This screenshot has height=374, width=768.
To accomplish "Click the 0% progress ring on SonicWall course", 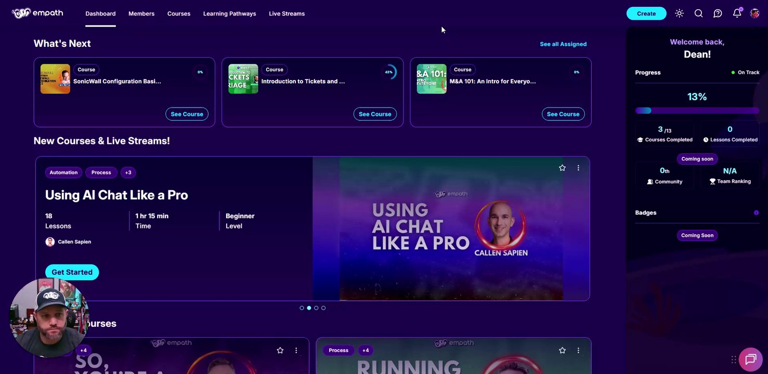I will click(200, 72).
